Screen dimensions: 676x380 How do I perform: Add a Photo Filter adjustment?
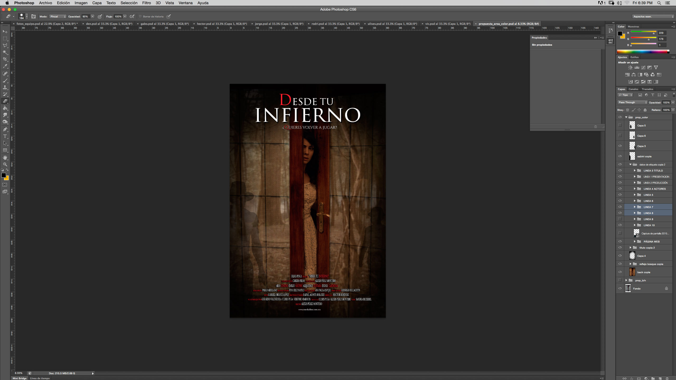point(646,75)
